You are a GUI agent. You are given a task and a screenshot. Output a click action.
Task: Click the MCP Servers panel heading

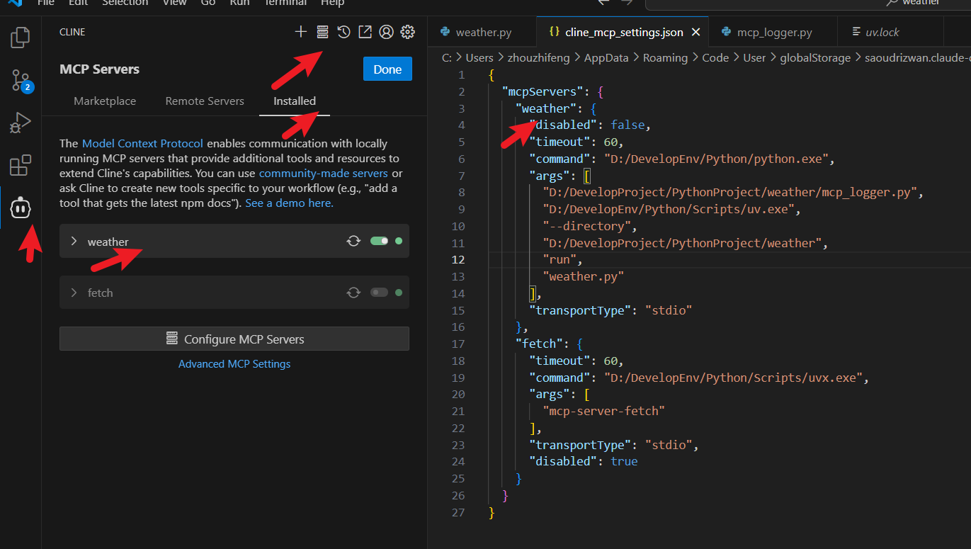100,69
